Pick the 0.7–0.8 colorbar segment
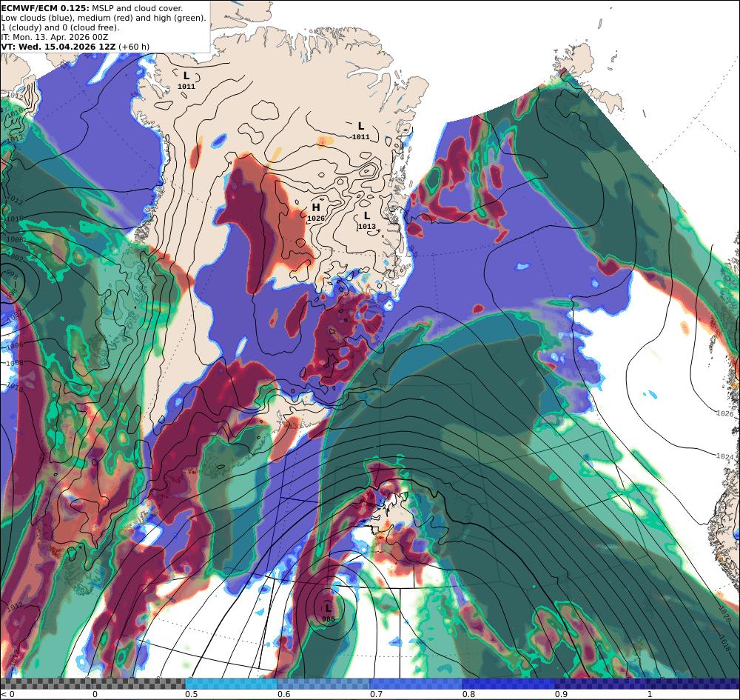This screenshot has height=700, width=740. pyautogui.click(x=416, y=684)
